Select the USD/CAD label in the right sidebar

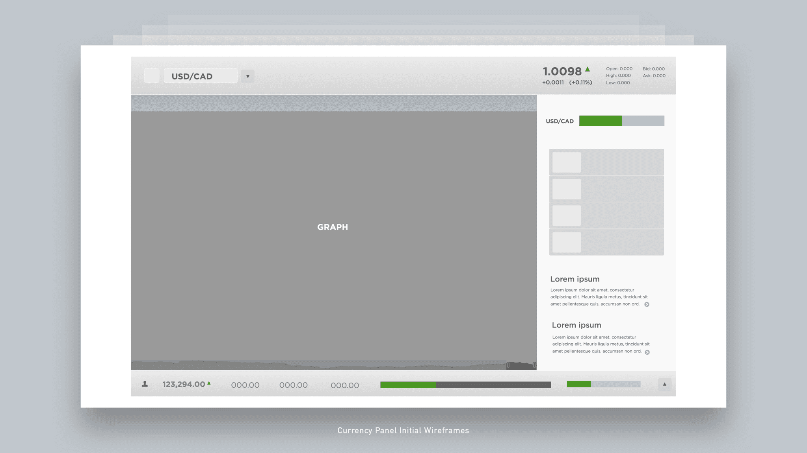[560, 121]
